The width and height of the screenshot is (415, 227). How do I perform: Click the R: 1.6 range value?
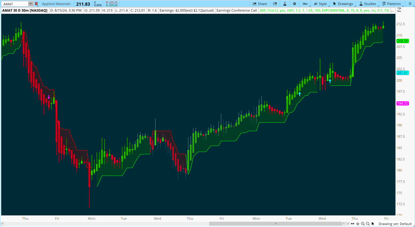[x=152, y=10]
